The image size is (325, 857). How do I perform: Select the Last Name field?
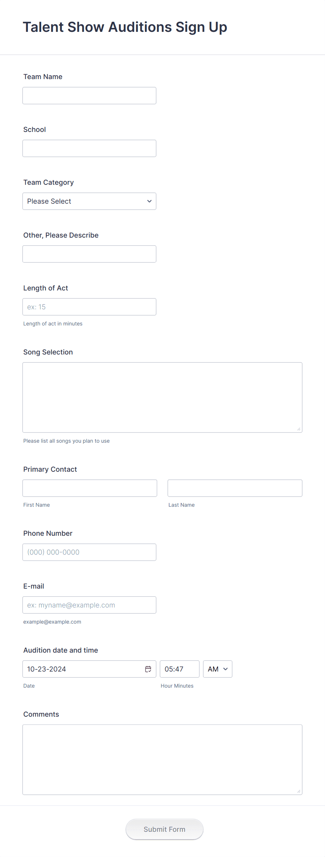click(235, 488)
